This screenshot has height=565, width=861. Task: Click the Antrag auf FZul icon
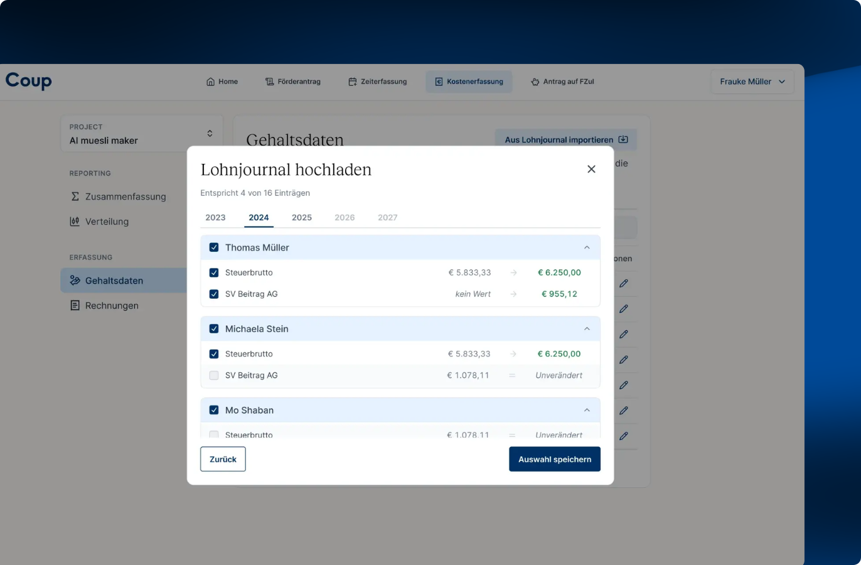point(535,82)
